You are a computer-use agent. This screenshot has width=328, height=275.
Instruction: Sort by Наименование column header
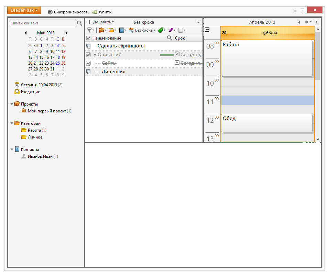pos(107,38)
